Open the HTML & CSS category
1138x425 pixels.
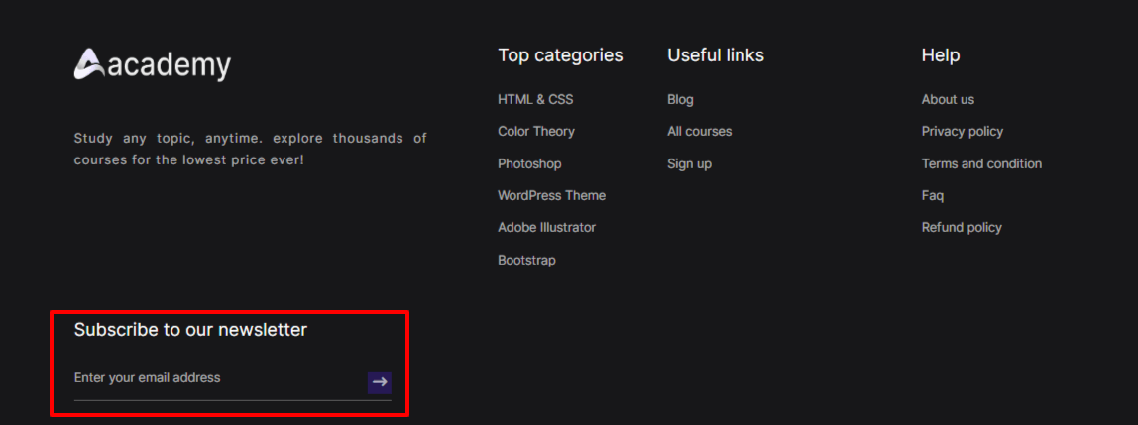pyautogui.click(x=535, y=99)
